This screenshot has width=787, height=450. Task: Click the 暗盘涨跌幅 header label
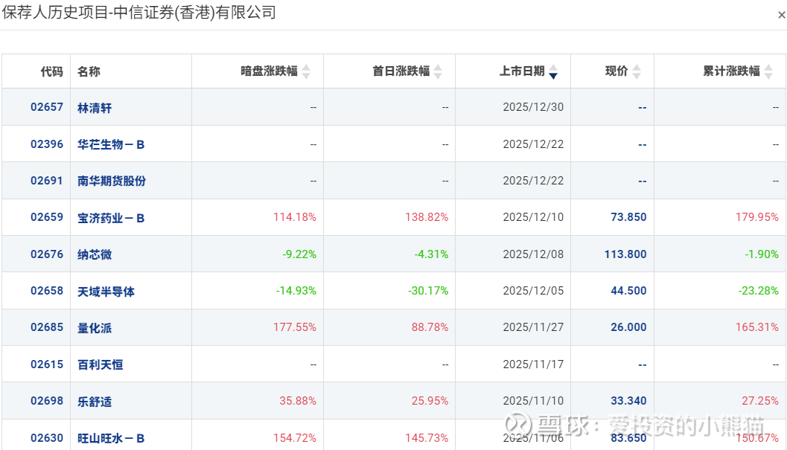(270, 71)
